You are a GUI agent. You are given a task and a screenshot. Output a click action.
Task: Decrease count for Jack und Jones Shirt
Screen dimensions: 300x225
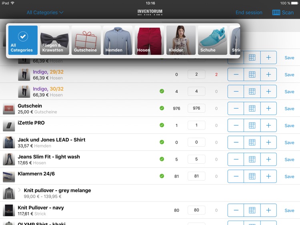coord(236,142)
